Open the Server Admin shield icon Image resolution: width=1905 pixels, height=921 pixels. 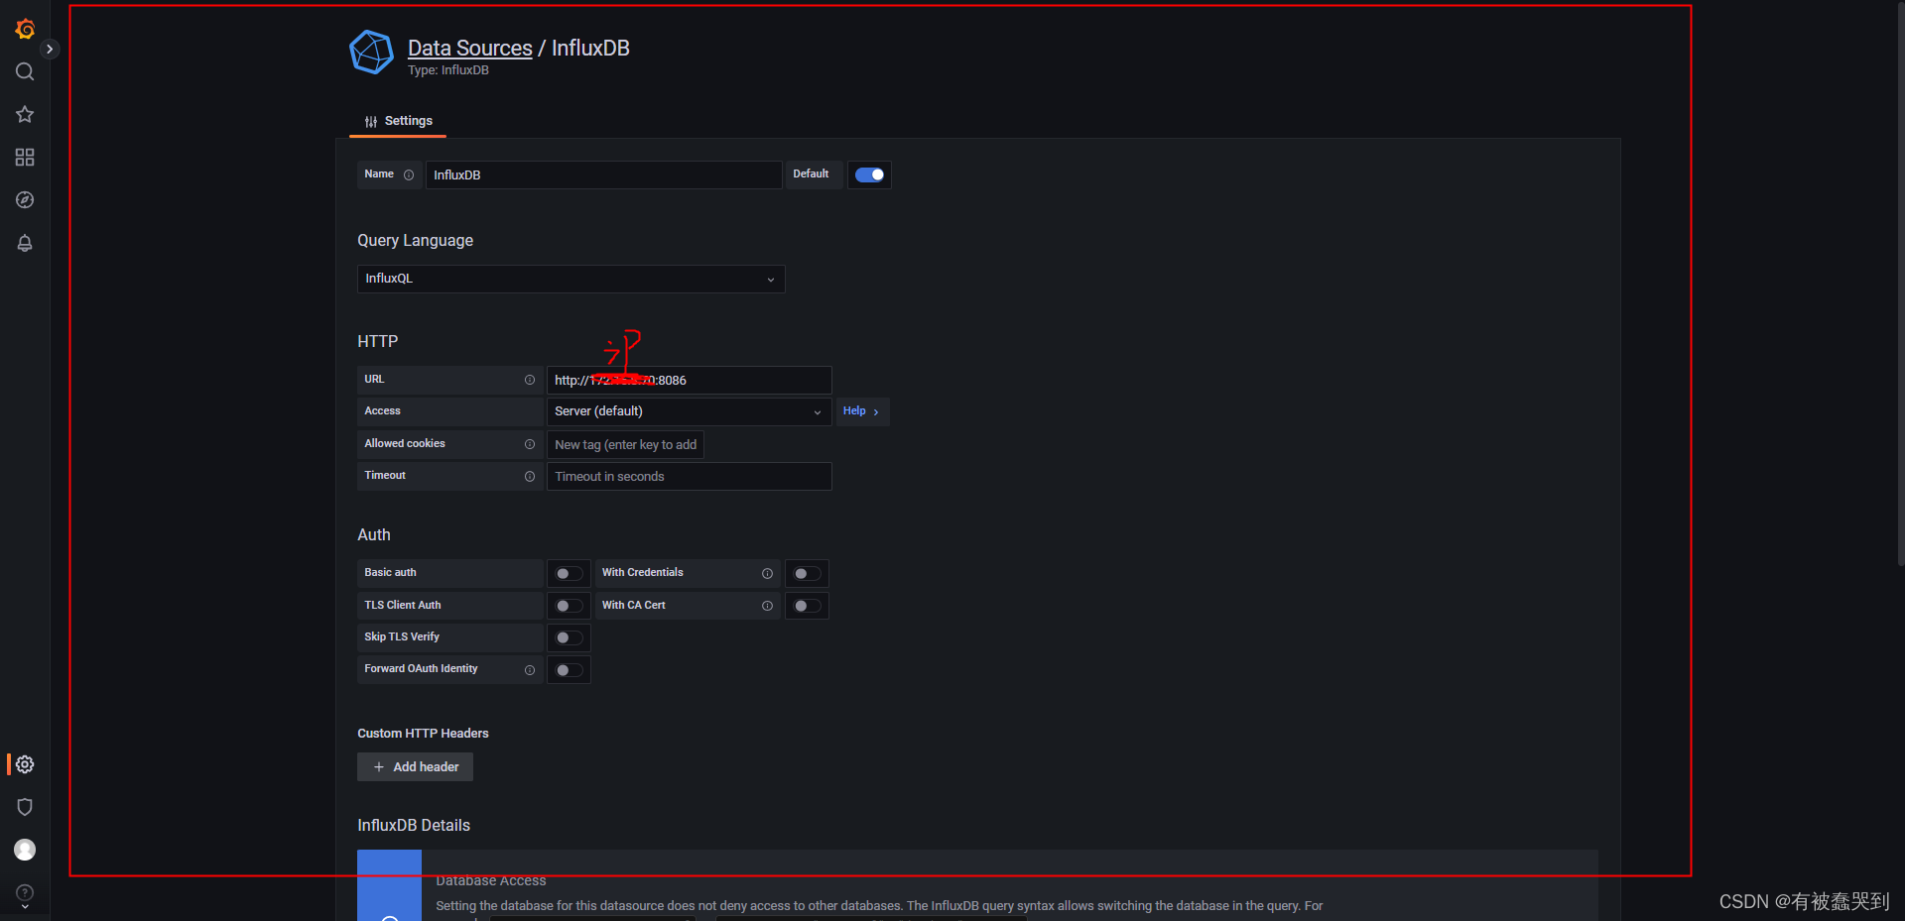tap(25, 807)
